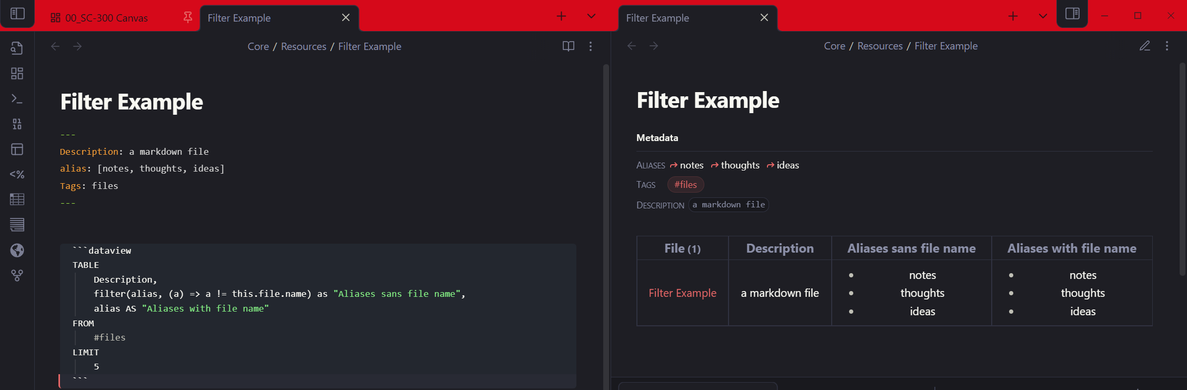Open the right pane tab list chevron

click(x=1043, y=16)
